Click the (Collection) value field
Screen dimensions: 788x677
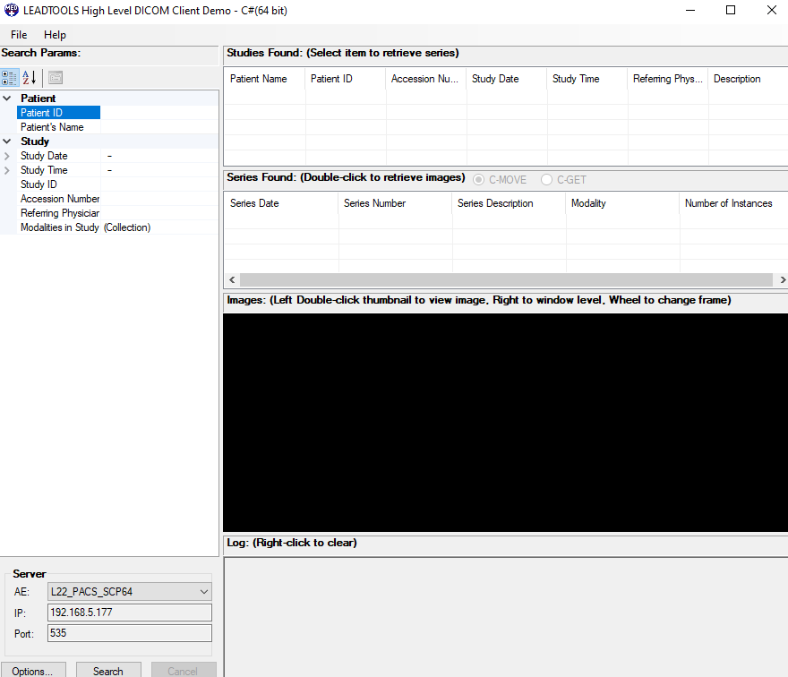point(159,227)
